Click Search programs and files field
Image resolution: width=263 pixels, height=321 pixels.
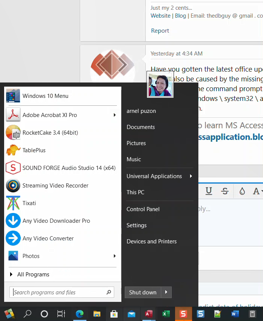(x=62, y=292)
